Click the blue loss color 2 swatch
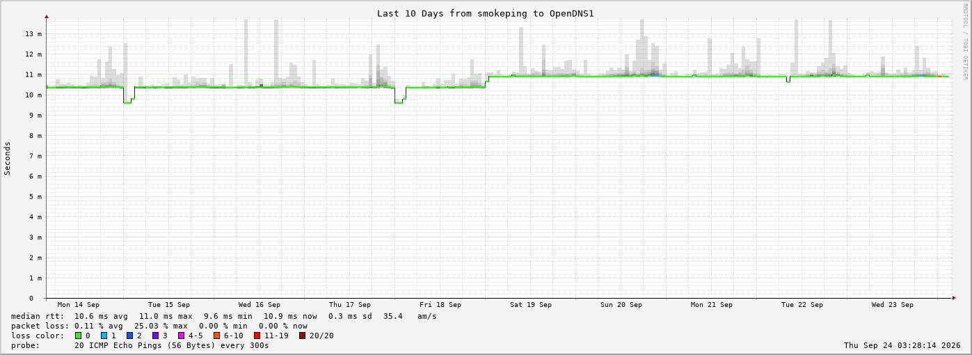 [129, 336]
